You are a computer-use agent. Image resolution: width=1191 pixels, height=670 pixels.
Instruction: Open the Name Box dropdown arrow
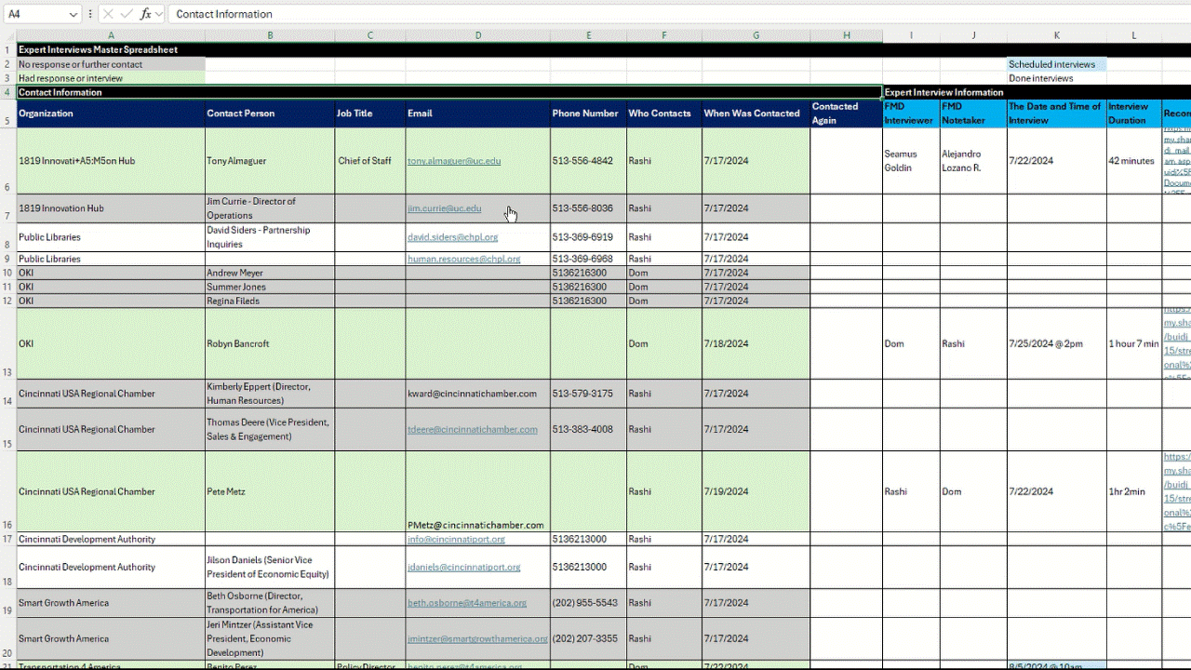tap(74, 14)
